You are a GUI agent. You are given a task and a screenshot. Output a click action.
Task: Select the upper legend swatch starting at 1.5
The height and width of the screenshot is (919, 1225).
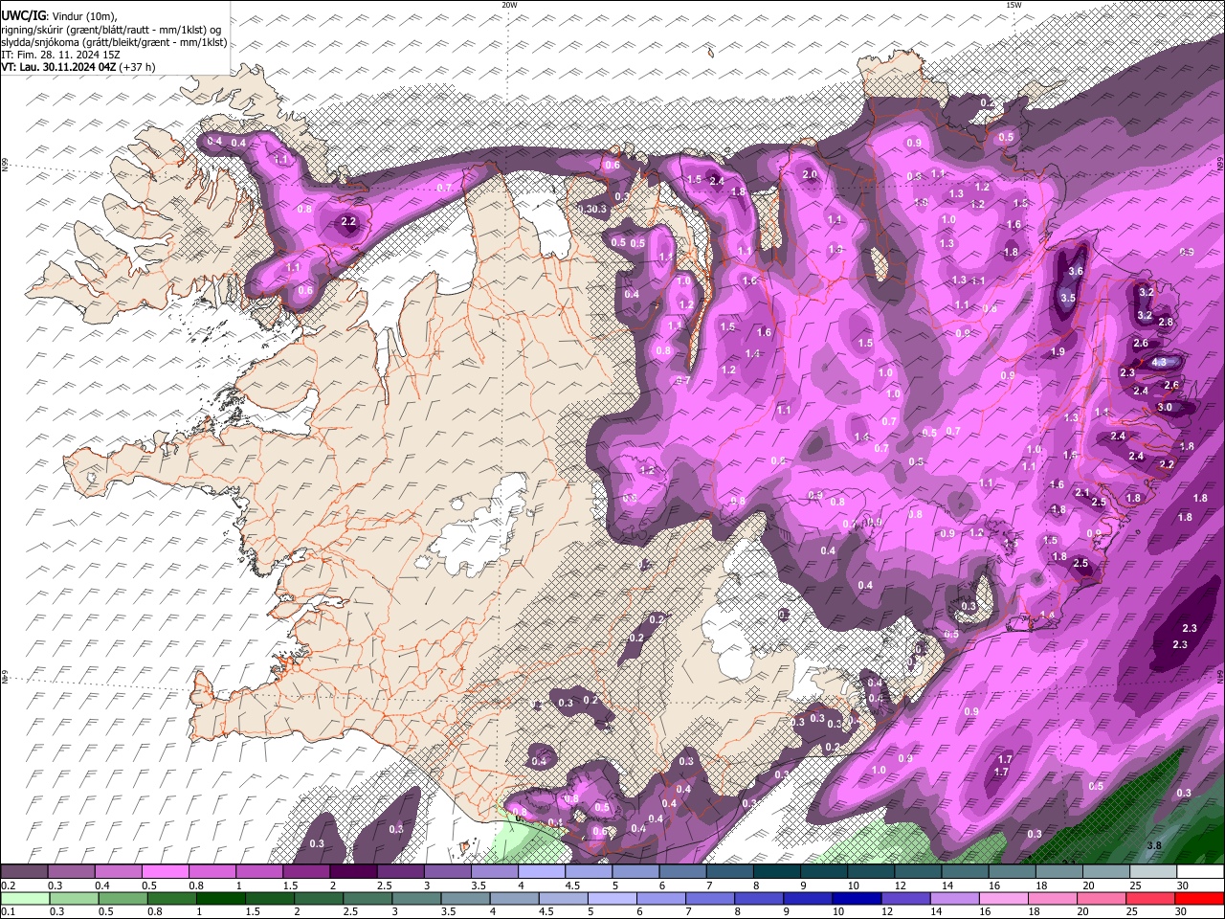(x=306, y=872)
